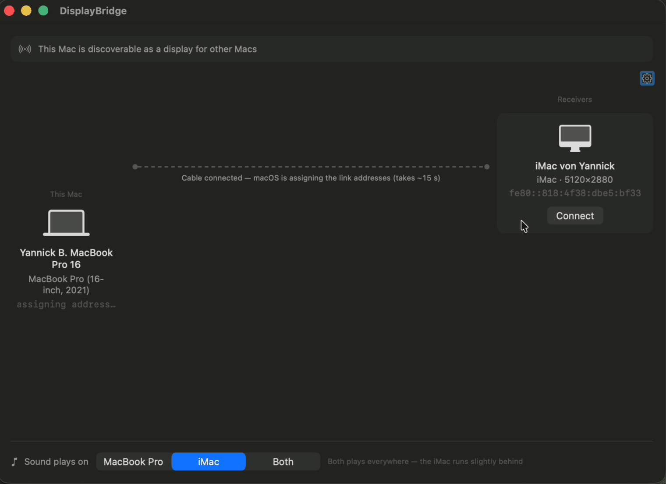Click the DisplayBridge window title

(x=93, y=11)
